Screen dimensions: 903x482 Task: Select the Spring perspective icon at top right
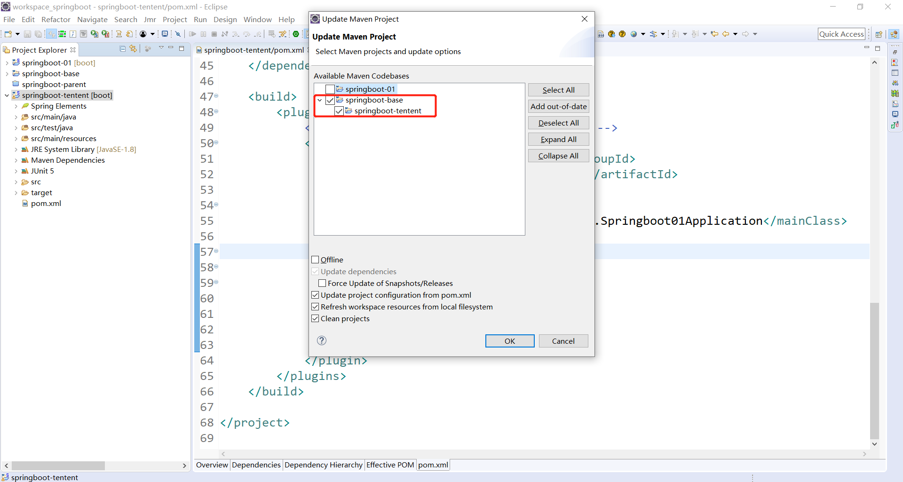click(x=894, y=34)
